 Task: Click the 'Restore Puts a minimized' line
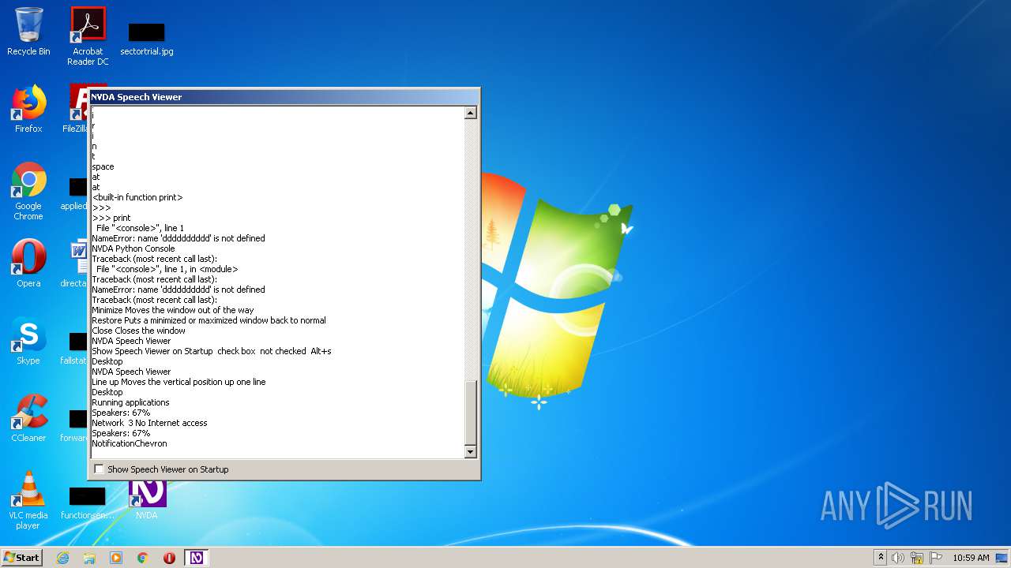click(x=209, y=320)
